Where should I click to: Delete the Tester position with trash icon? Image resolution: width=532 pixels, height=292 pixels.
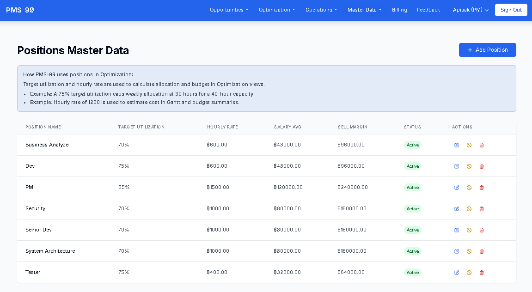tap(482, 273)
